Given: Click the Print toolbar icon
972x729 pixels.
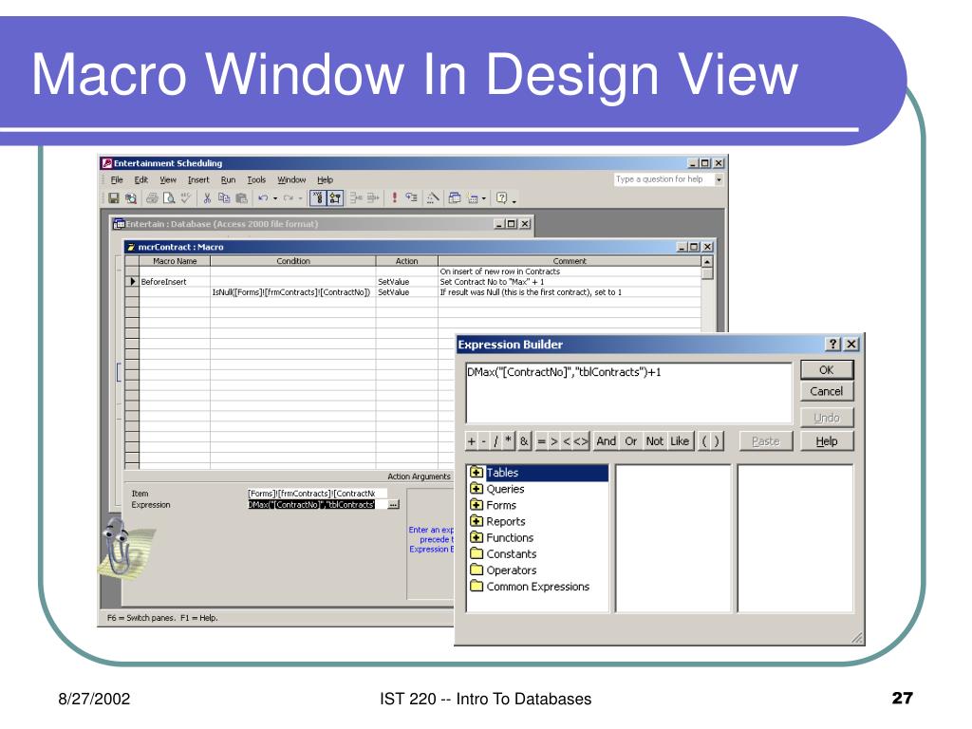Looking at the screenshot, I should coord(152,198).
